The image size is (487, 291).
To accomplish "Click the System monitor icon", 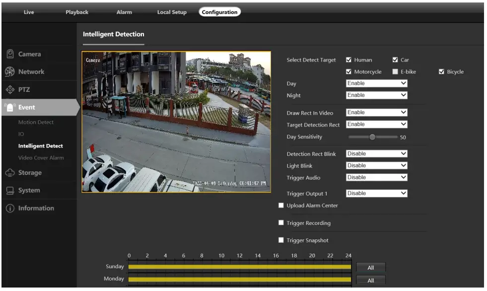I will tap(10, 191).
